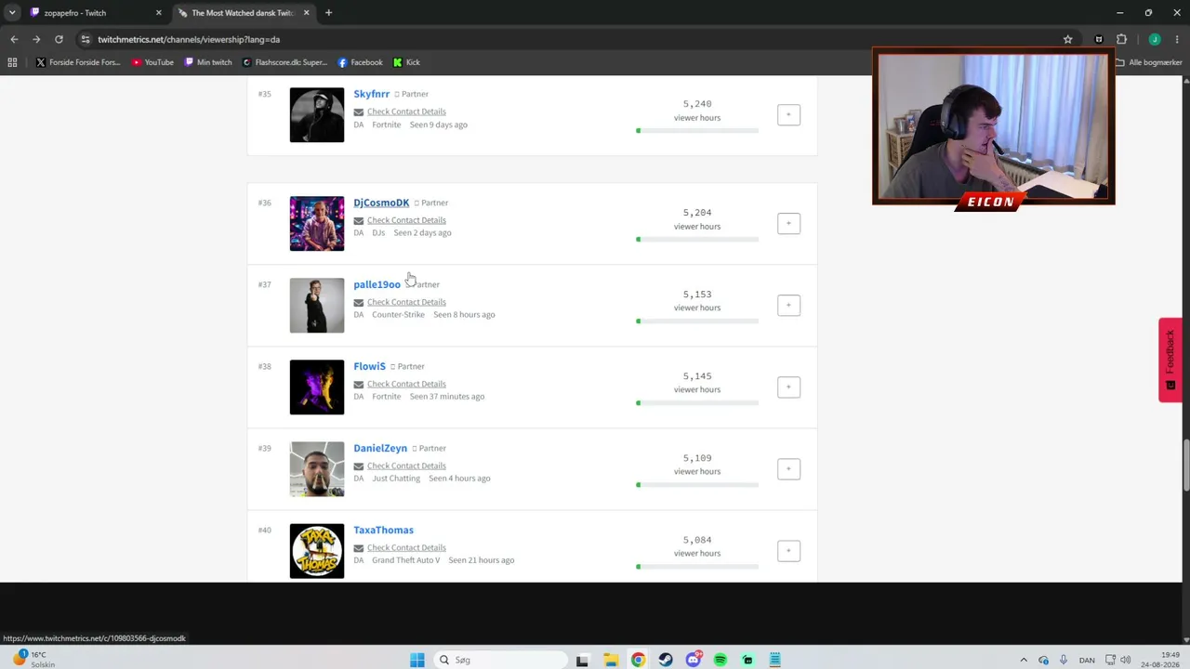Check Contact Details for TaxaThomas
Viewport: 1190px width, 669px height.
coord(406,547)
